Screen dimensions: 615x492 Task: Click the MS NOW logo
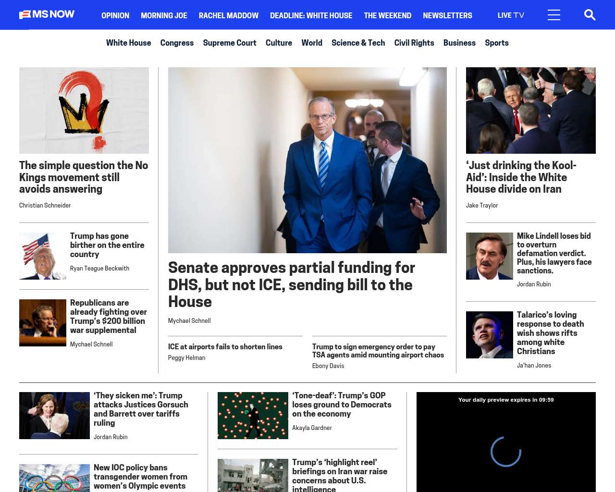(47, 14)
